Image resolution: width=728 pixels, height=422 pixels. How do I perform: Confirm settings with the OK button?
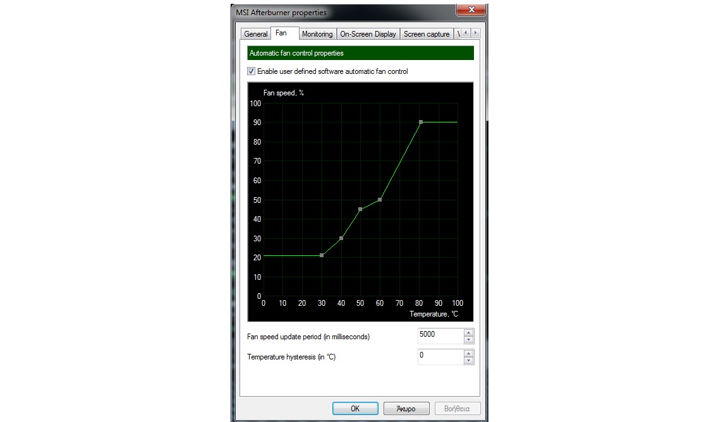[355, 409]
